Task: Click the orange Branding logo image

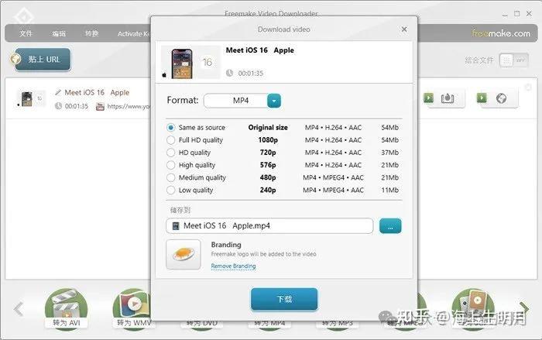Action: tap(184, 254)
